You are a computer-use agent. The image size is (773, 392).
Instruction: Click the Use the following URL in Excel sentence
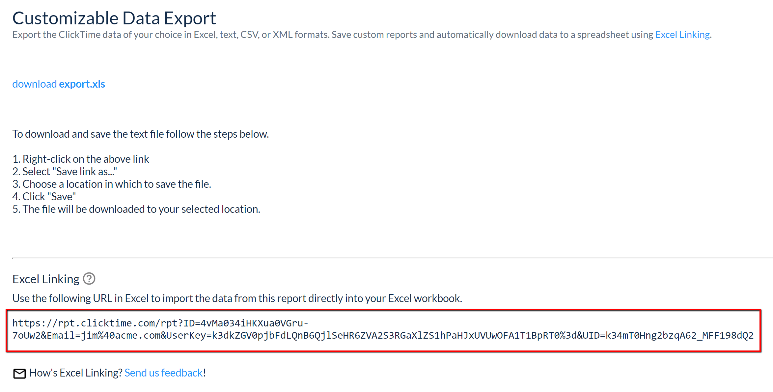click(237, 298)
